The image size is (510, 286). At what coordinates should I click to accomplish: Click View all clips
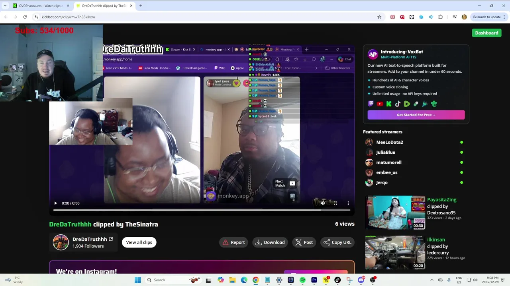click(x=139, y=242)
